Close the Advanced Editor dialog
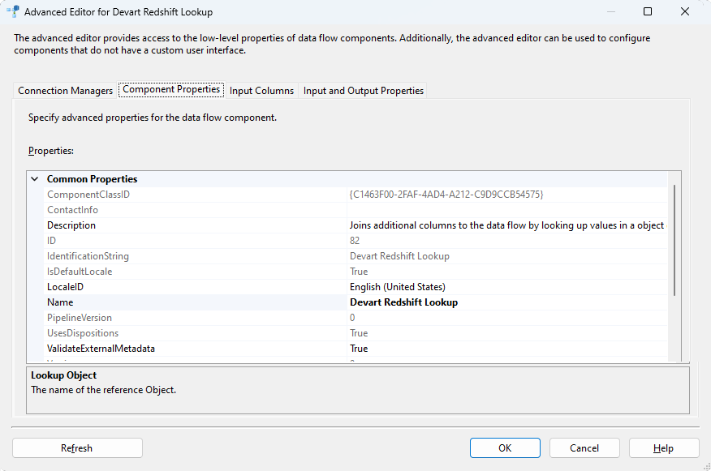 685,12
